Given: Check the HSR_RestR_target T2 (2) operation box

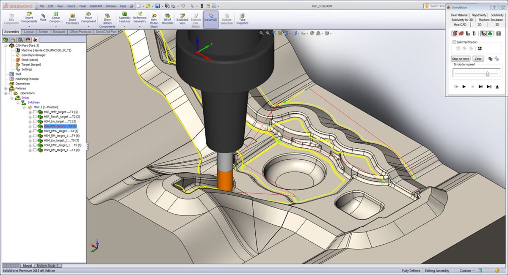Looking at the screenshot, I should click(35, 117).
